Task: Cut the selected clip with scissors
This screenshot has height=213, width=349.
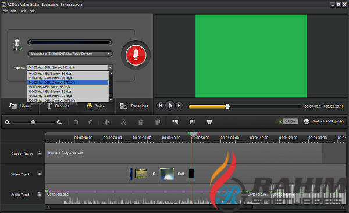Action: (123, 122)
